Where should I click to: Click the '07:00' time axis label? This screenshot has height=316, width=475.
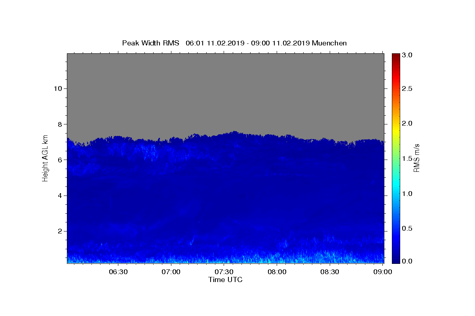click(x=171, y=272)
